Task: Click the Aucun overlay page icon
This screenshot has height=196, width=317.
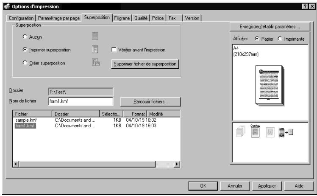Action: 95,36
